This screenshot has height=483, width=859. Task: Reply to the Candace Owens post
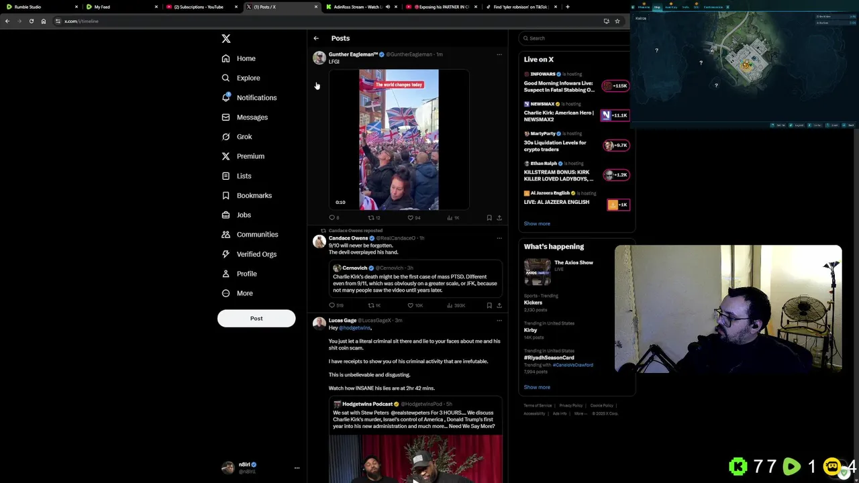pos(336,305)
